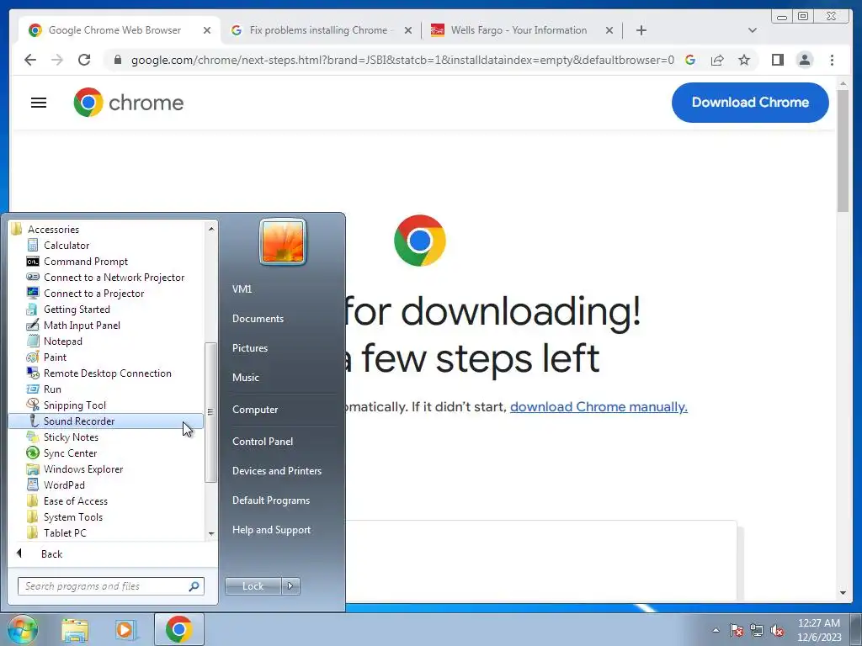Launch Command Prompt from Start menu
Screen dimensions: 862x646
pos(85,262)
